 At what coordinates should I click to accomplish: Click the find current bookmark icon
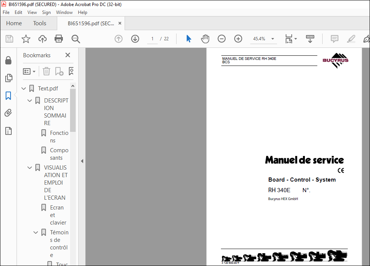(71, 71)
